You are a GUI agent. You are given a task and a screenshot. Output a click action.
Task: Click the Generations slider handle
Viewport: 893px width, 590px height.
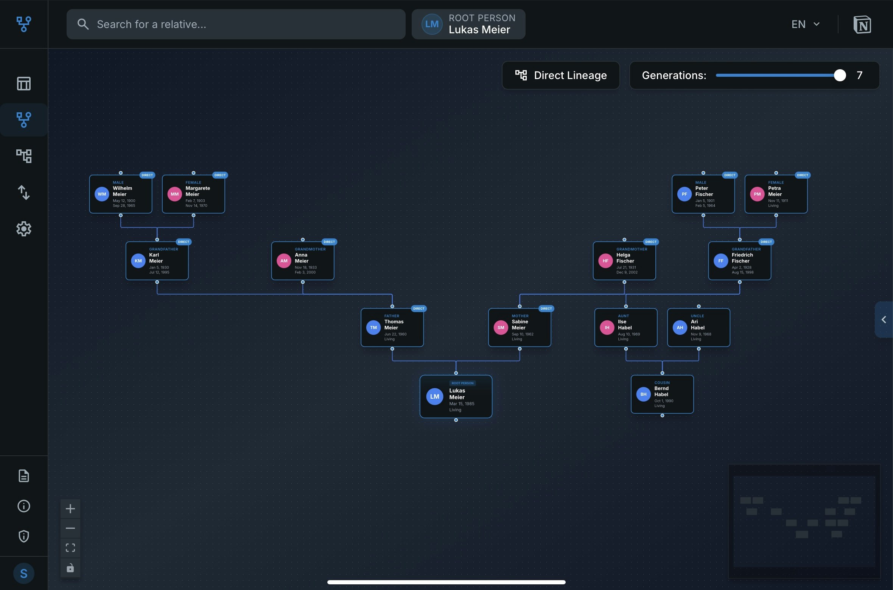tap(840, 75)
